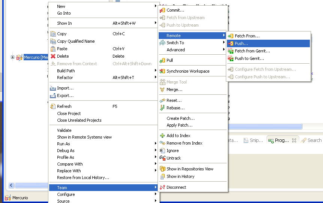
Task: Click the Commit icon in Team submenu
Action: (162, 10)
